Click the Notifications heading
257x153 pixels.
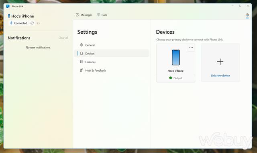tap(19, 38)
